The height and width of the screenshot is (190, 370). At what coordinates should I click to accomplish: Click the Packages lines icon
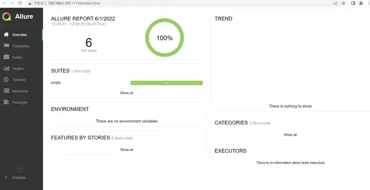click(x=6, y=102)
